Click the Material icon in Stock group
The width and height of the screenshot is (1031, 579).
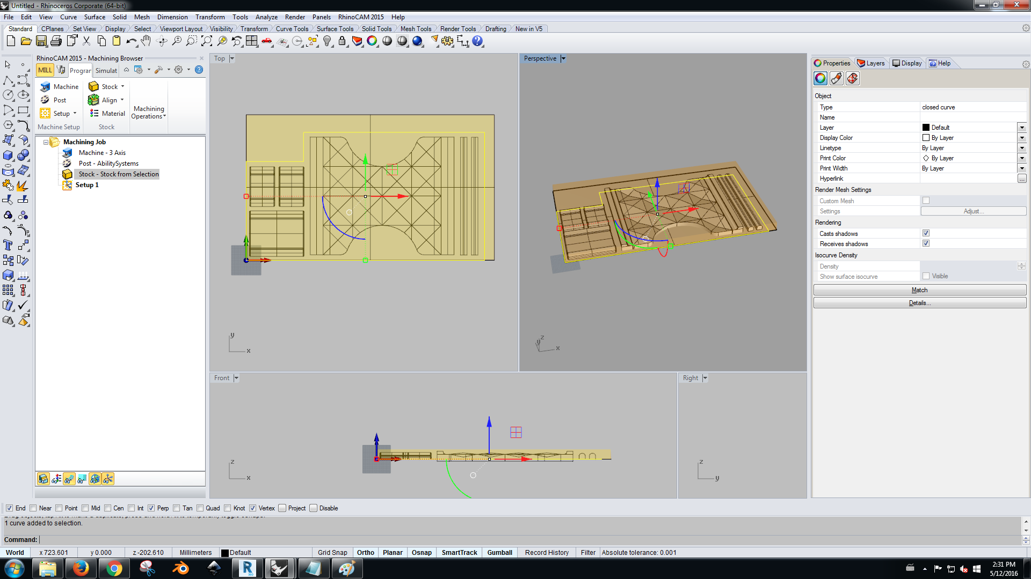tap(95, 114)
